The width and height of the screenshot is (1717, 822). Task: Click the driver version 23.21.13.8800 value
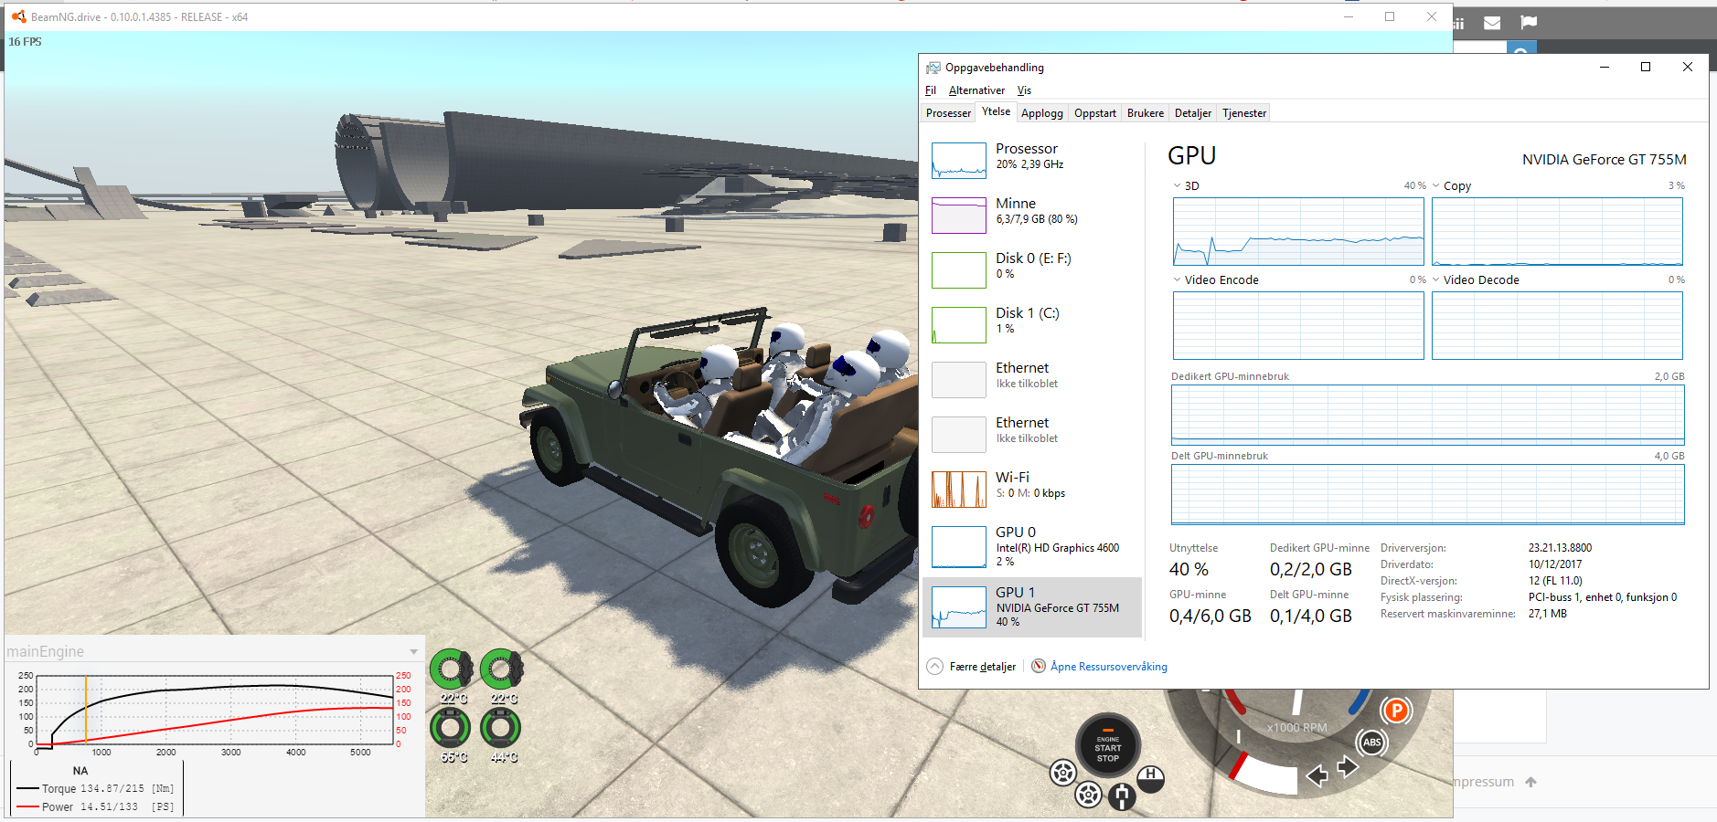coord(1560,548)
